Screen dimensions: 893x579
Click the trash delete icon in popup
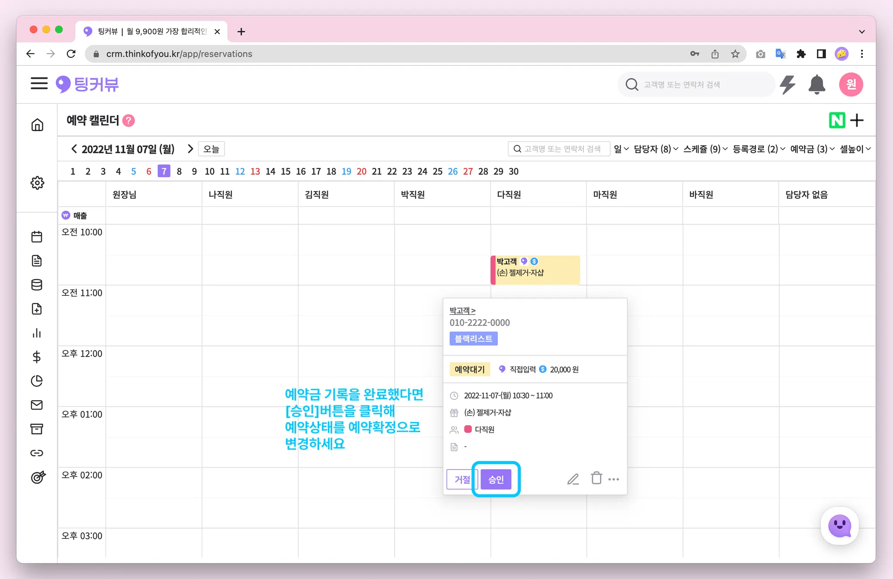596,478
